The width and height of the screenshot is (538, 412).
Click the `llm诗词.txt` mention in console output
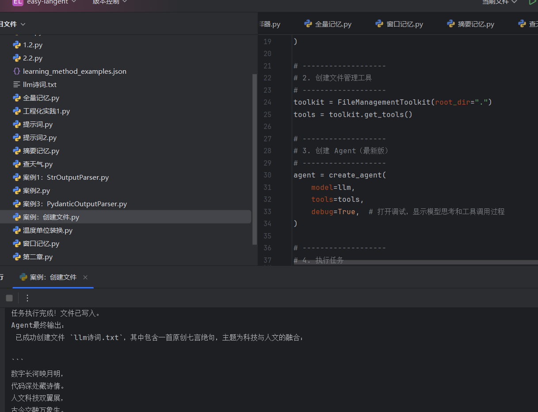tap(96, 338)
